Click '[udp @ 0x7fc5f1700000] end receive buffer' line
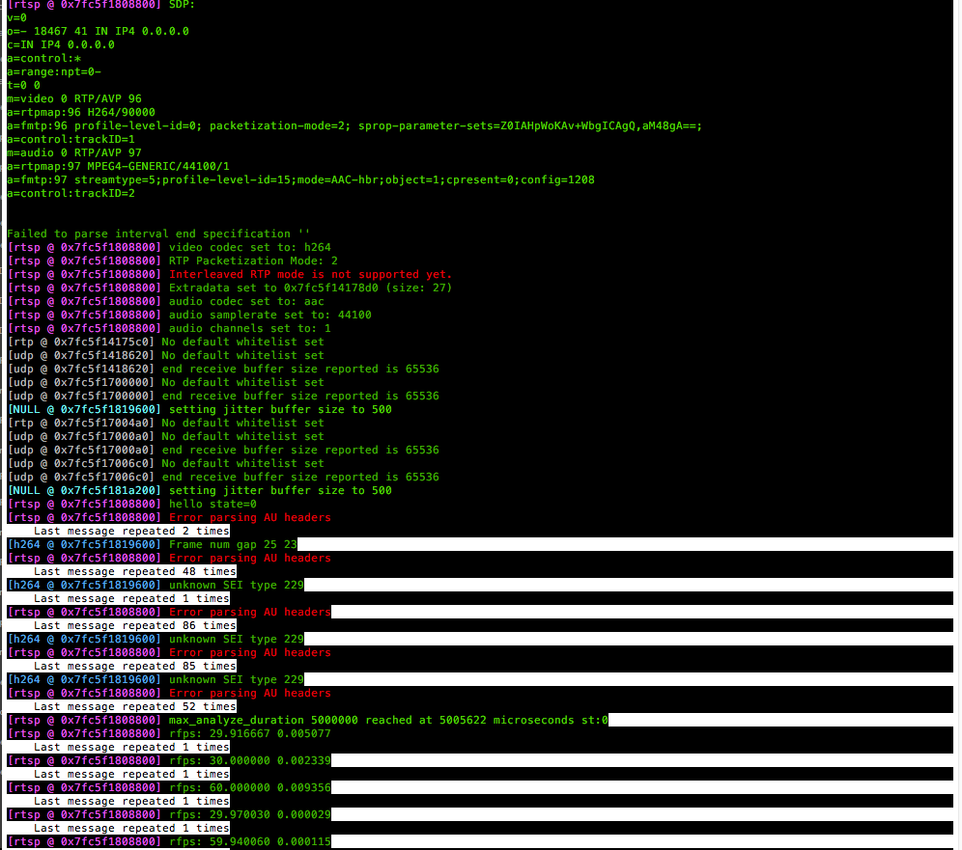 coord(223,396)
